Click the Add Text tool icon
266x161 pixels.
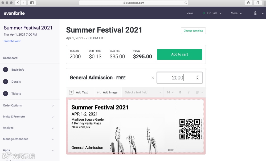(72, 92)
